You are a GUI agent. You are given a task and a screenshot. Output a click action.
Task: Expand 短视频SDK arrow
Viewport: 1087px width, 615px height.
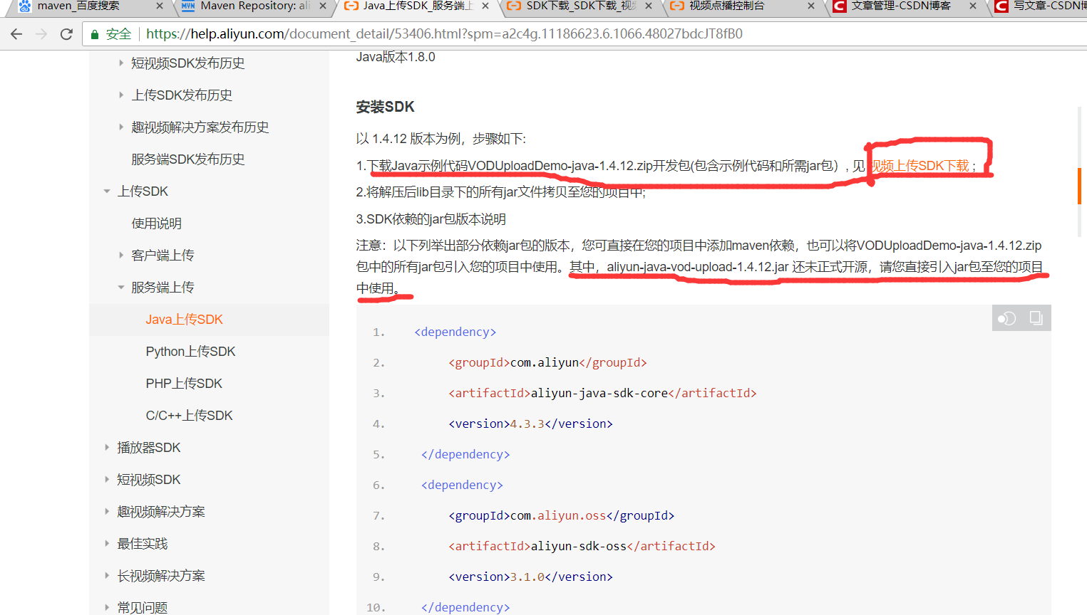(x=107, y=479)
